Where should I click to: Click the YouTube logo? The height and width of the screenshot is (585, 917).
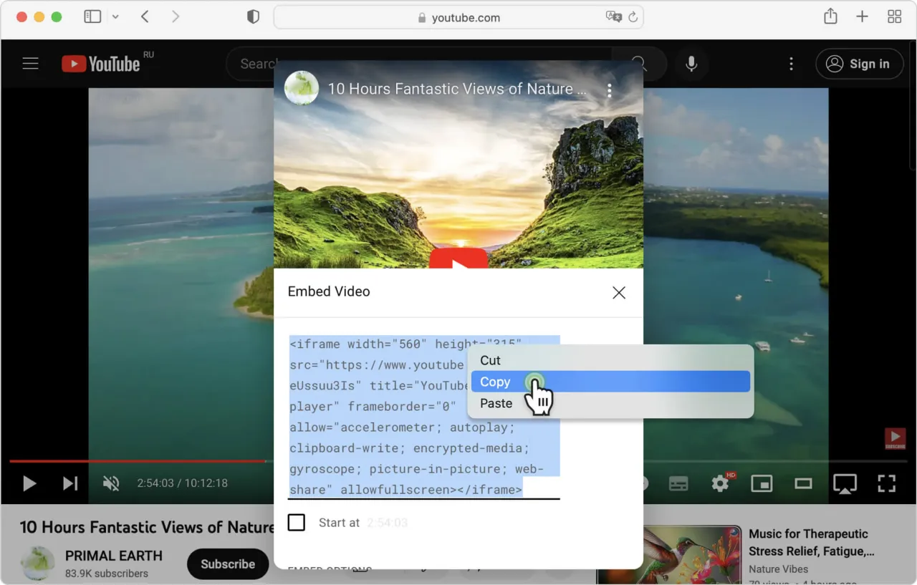point(100,63)
